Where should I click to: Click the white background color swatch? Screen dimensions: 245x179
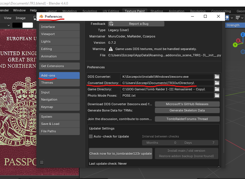28,25
